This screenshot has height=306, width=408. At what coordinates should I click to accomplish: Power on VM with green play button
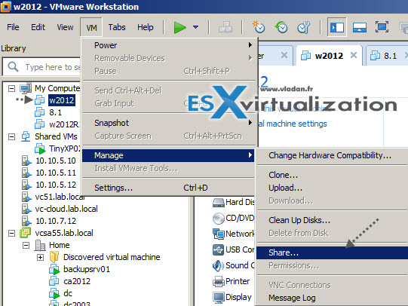179,27
